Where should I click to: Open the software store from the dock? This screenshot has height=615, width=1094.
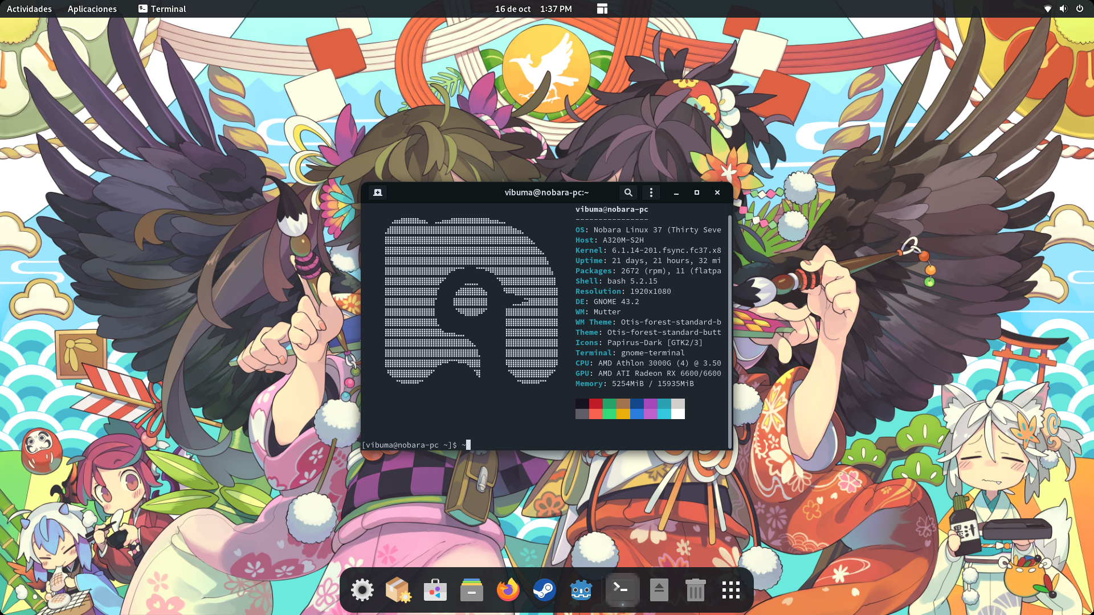[435, 589]
